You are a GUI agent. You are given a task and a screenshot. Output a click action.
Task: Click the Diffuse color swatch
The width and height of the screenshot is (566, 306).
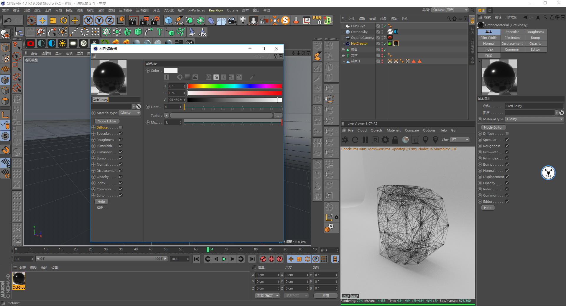click(x=171, y=71)
